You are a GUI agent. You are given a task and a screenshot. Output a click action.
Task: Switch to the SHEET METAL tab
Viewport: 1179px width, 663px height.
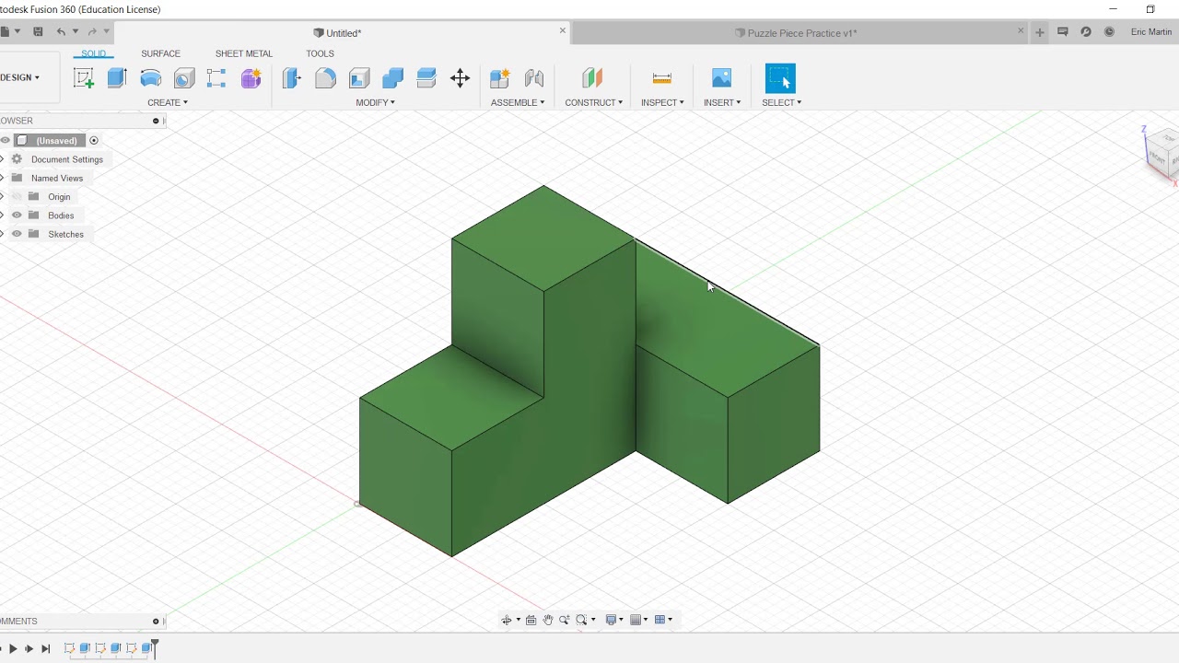click(x=244, y=53)
